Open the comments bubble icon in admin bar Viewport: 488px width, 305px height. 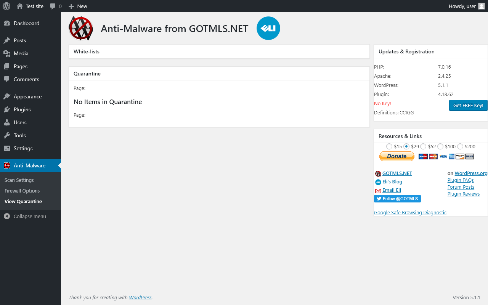(53, 6)
